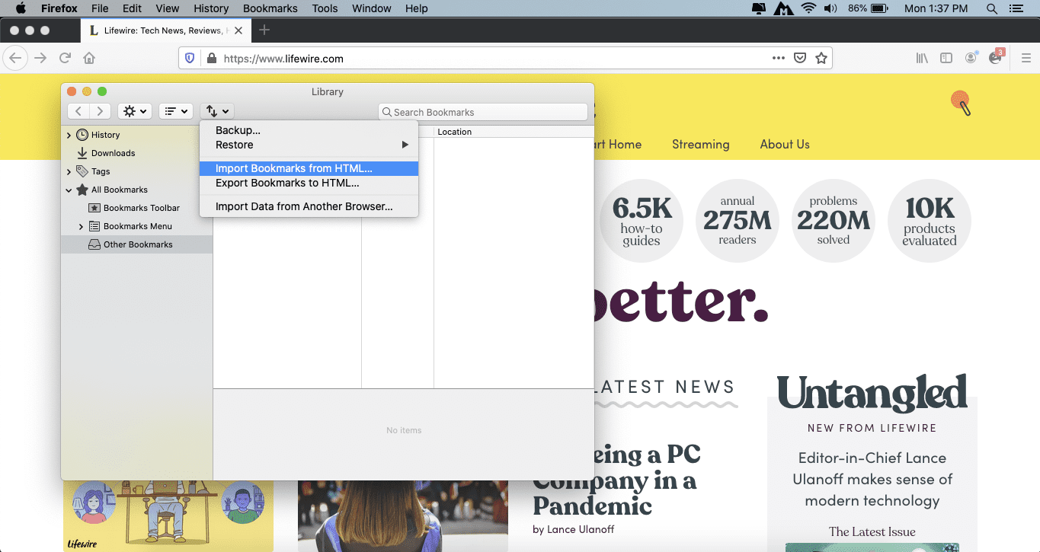The image size is (1040, 552).
Task: Select the Bookmarks Menu folder
Action: 138,226
